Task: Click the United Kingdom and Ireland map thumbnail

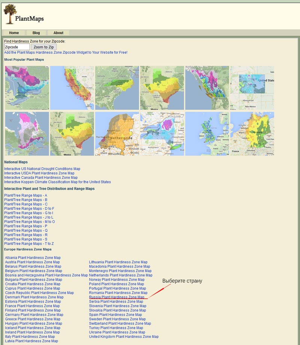Action: tap(207, 133)
